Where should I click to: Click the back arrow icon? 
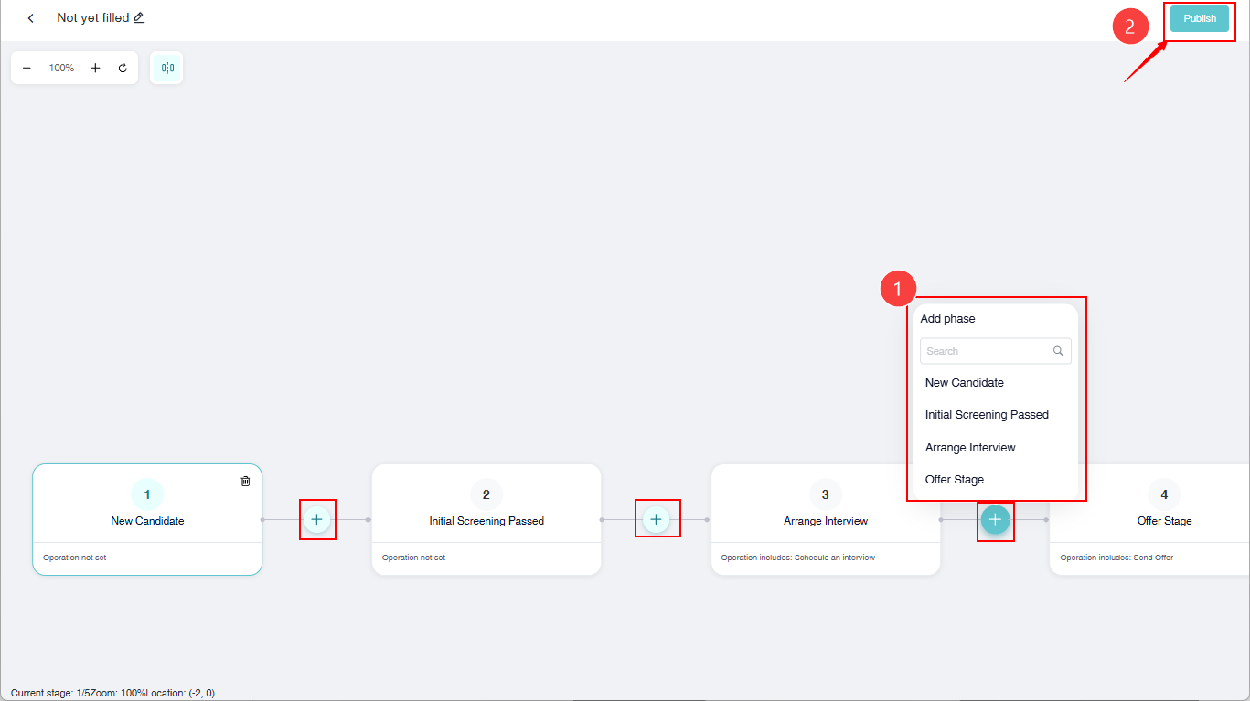(31, 18)
